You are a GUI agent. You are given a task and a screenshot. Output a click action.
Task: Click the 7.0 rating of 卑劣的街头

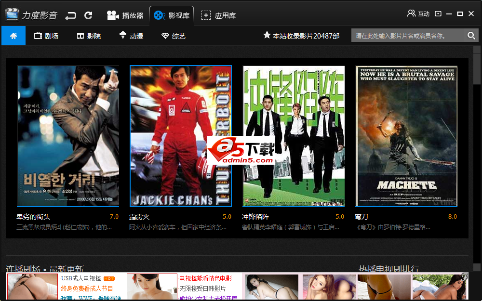click(114, 217)
